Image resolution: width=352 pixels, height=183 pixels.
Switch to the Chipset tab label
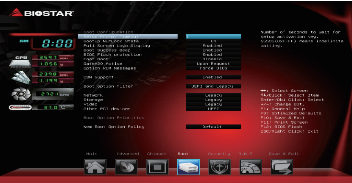click(x=156, y=154)
